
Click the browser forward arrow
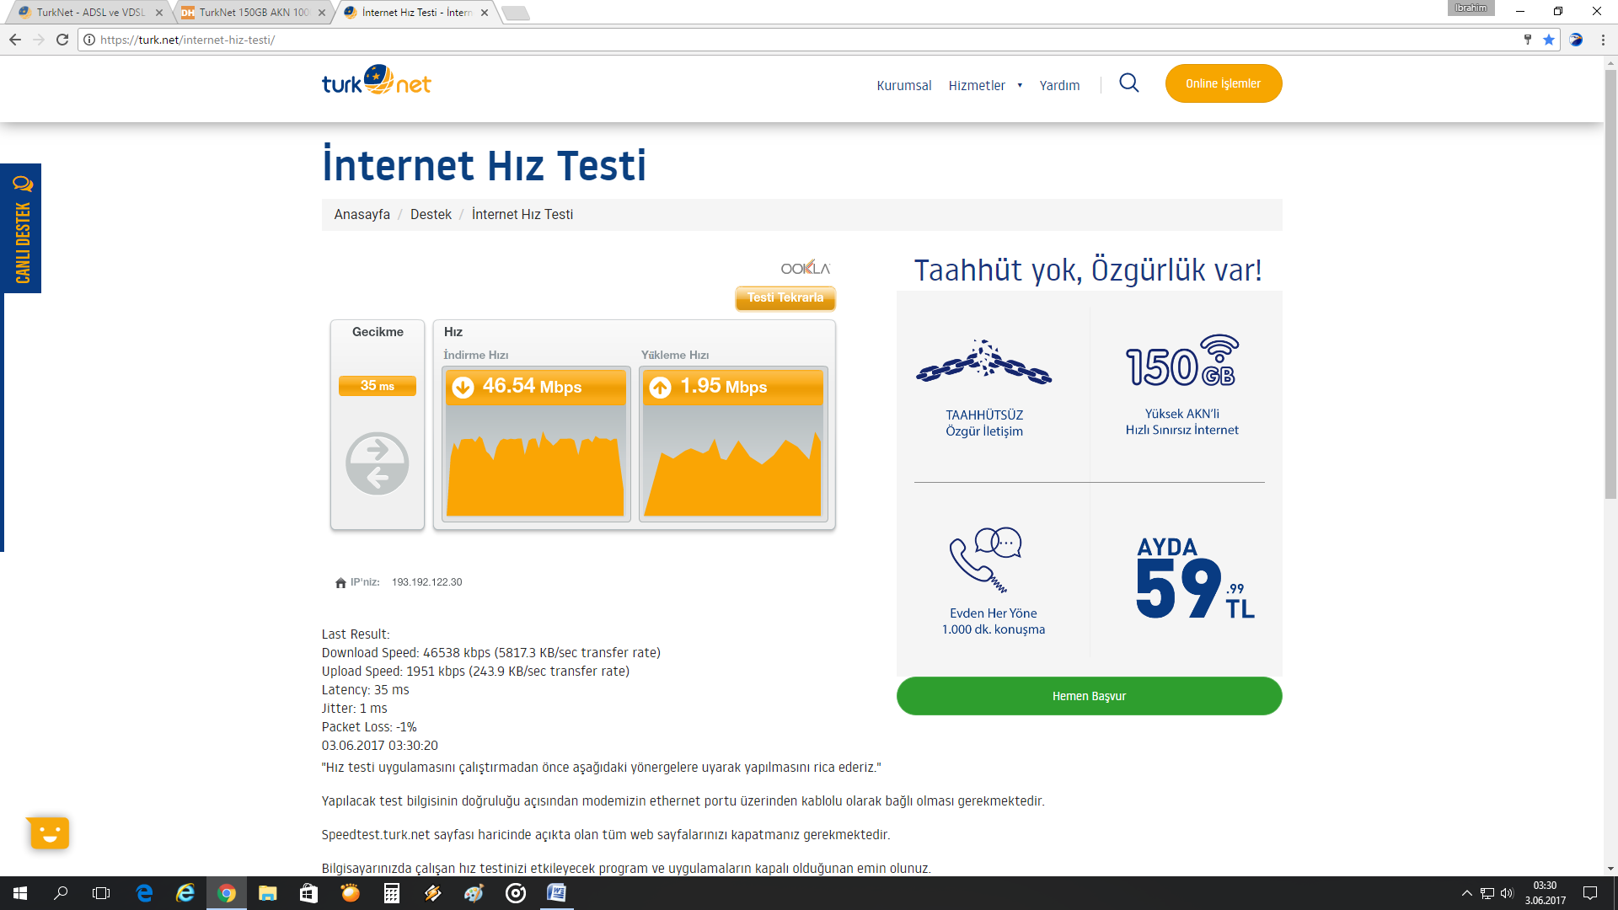(x=39, y=40)
